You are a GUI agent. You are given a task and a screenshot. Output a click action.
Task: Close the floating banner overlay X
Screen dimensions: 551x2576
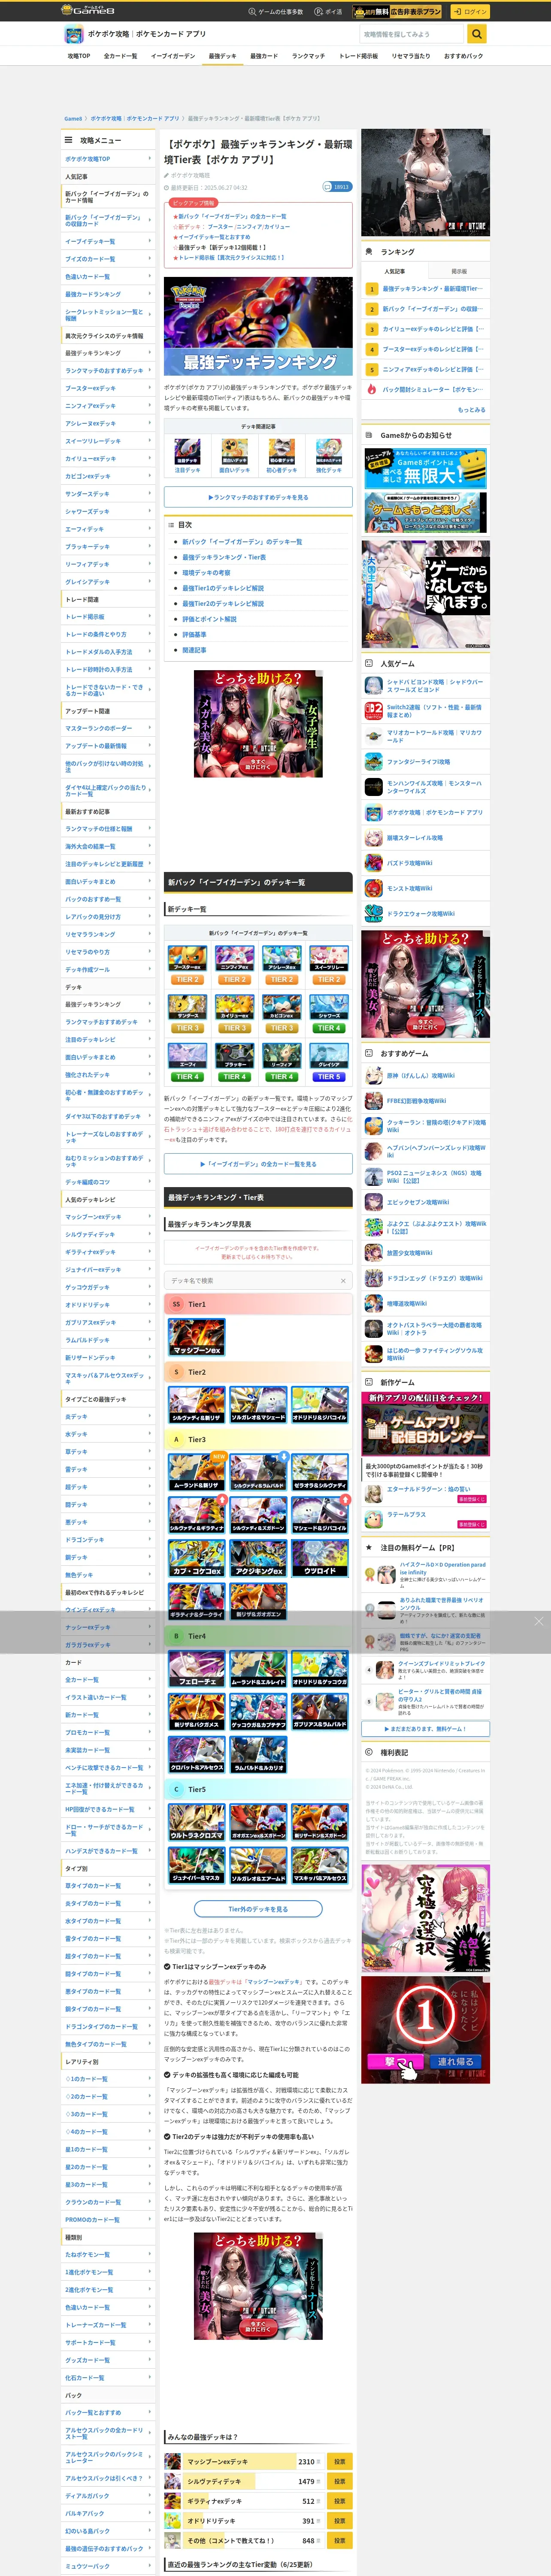539,1621
